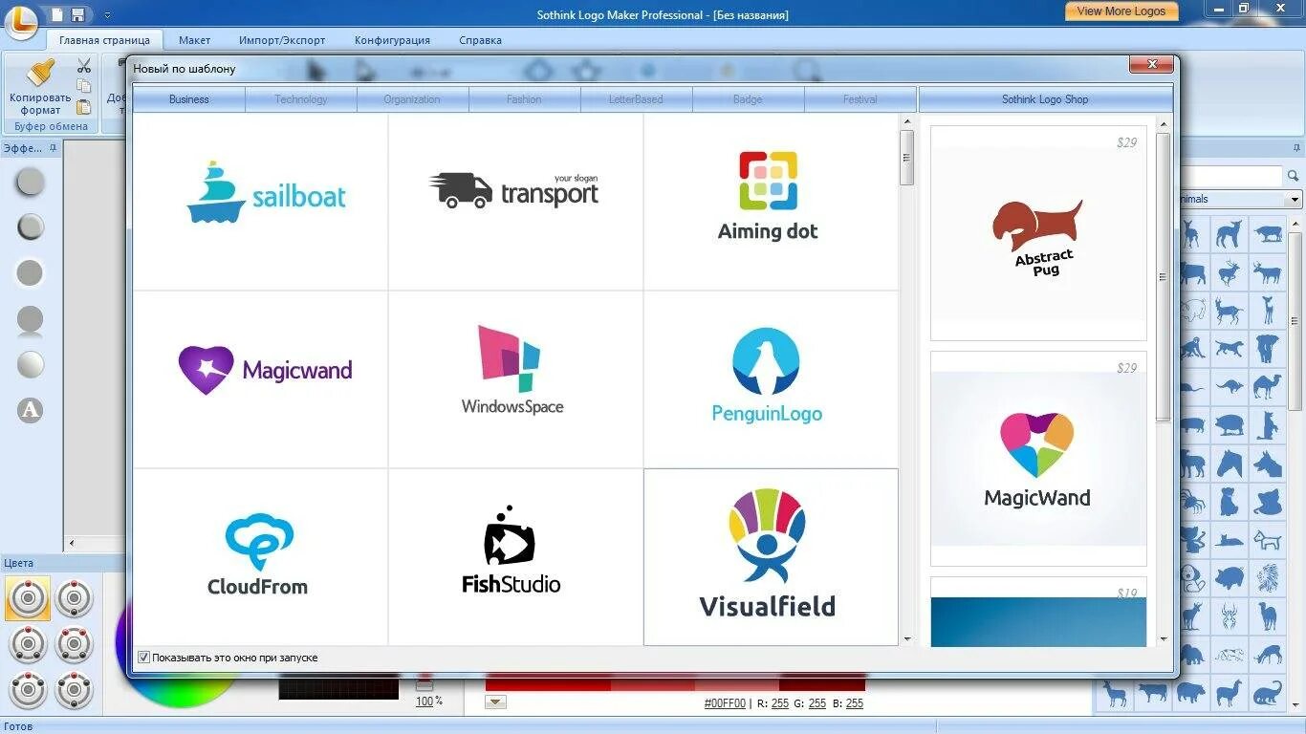
Task: Choose the PenguinLogo template
Action: [x=771, y=379]
